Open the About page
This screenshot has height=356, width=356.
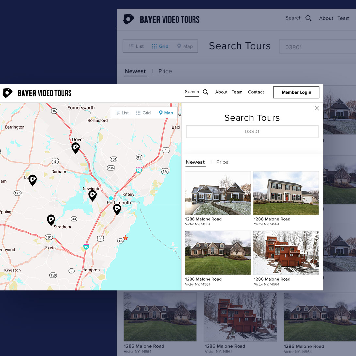tap(221, 92)
